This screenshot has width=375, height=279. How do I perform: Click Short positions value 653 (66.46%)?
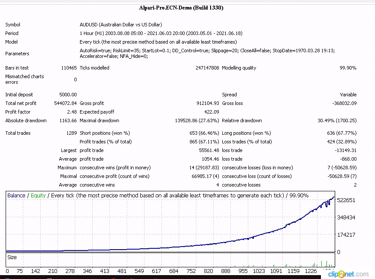204,133
